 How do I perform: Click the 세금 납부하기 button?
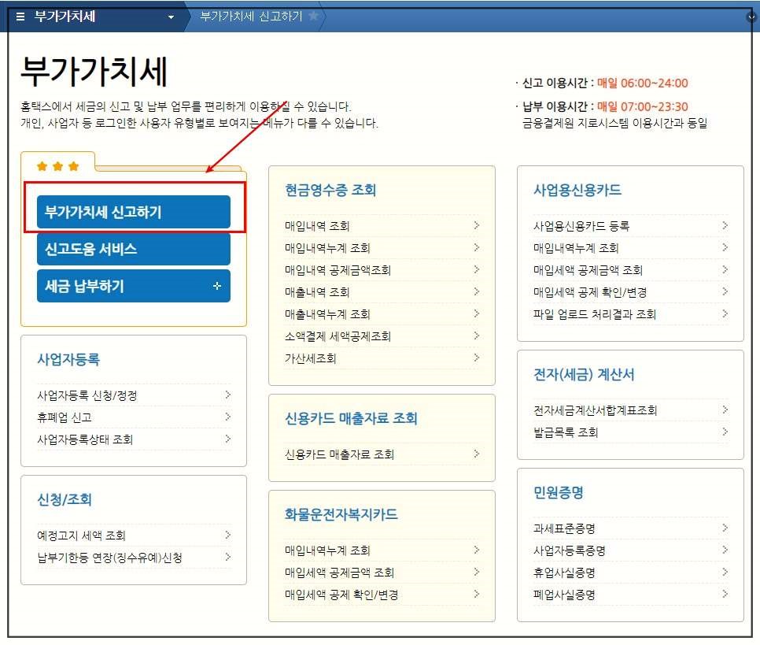pyautogui.click(x=133, y=286)
